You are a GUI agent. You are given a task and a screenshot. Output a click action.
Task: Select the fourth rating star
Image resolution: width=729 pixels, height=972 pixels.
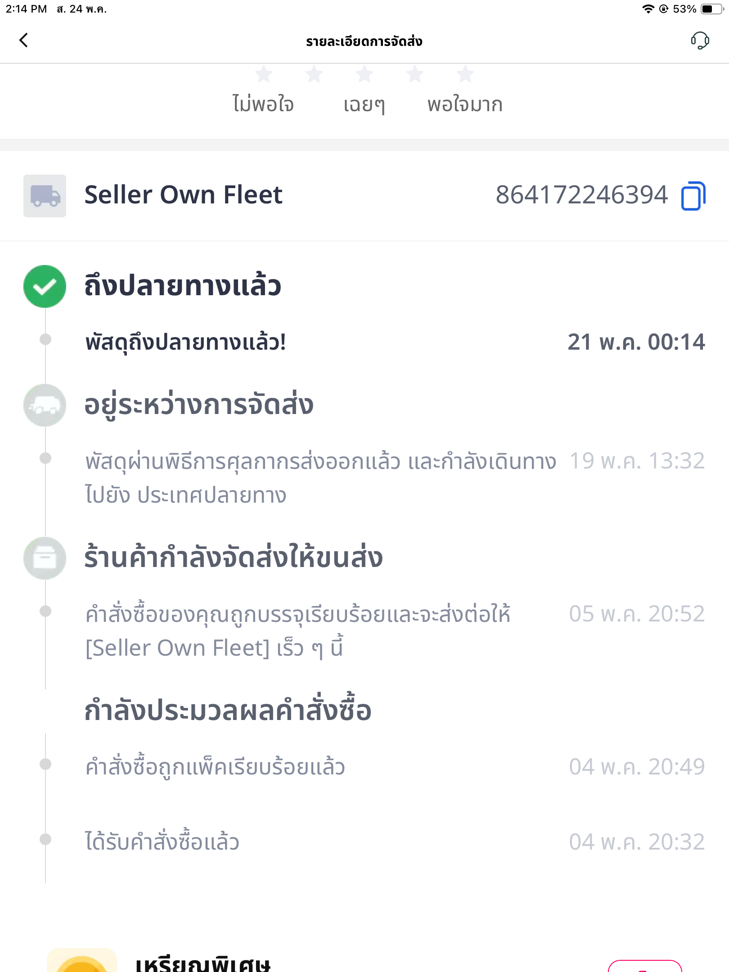[x=415, y=74]
